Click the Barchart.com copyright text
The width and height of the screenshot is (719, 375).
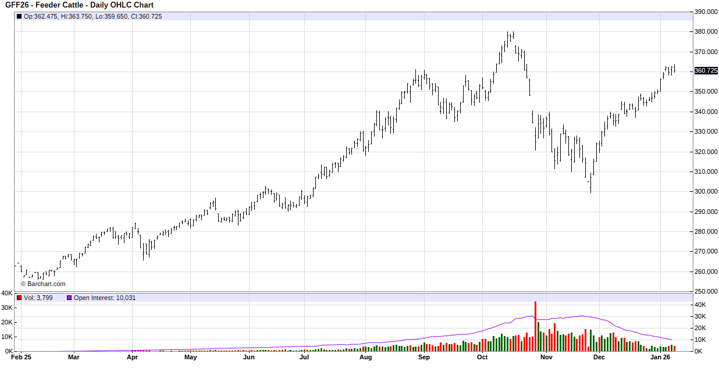point(43,284)
